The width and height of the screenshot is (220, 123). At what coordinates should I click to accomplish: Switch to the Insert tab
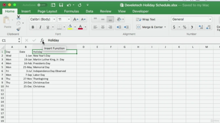click(x=26, y=11)
